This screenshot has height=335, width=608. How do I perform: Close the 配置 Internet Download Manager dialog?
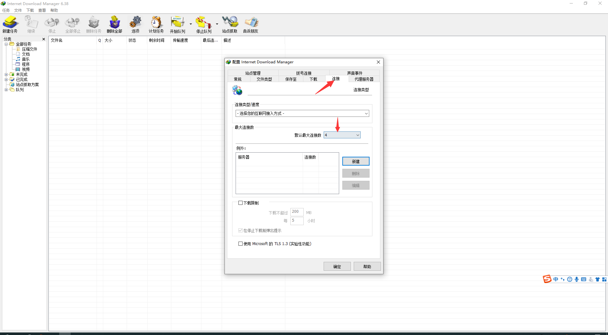(378, 62)
